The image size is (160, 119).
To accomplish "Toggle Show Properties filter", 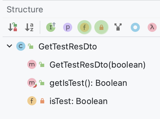I will [x=68, y=27].
